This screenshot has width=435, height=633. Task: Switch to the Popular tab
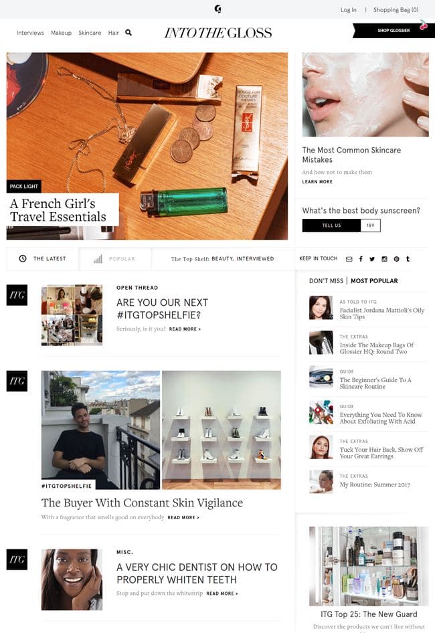click(x=114, y=259)
